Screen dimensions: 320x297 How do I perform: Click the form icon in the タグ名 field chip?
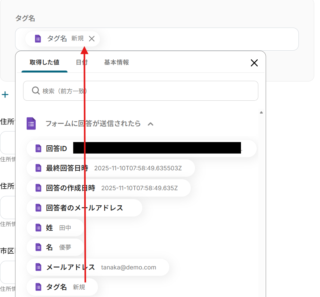pos(38,39)
